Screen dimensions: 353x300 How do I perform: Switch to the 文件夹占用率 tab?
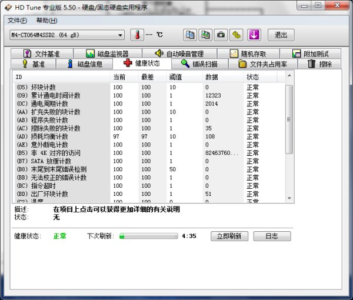coord(263,64)
